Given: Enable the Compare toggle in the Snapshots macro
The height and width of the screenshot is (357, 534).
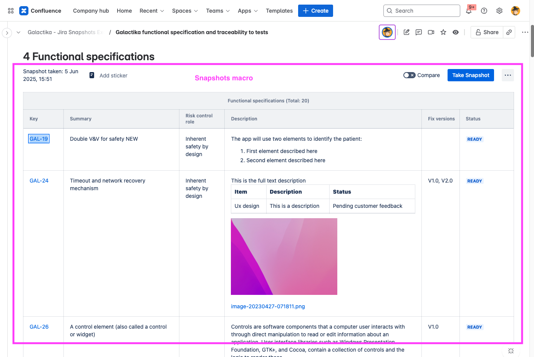Looking at the screenshot, I should click(x=410, y=75).
